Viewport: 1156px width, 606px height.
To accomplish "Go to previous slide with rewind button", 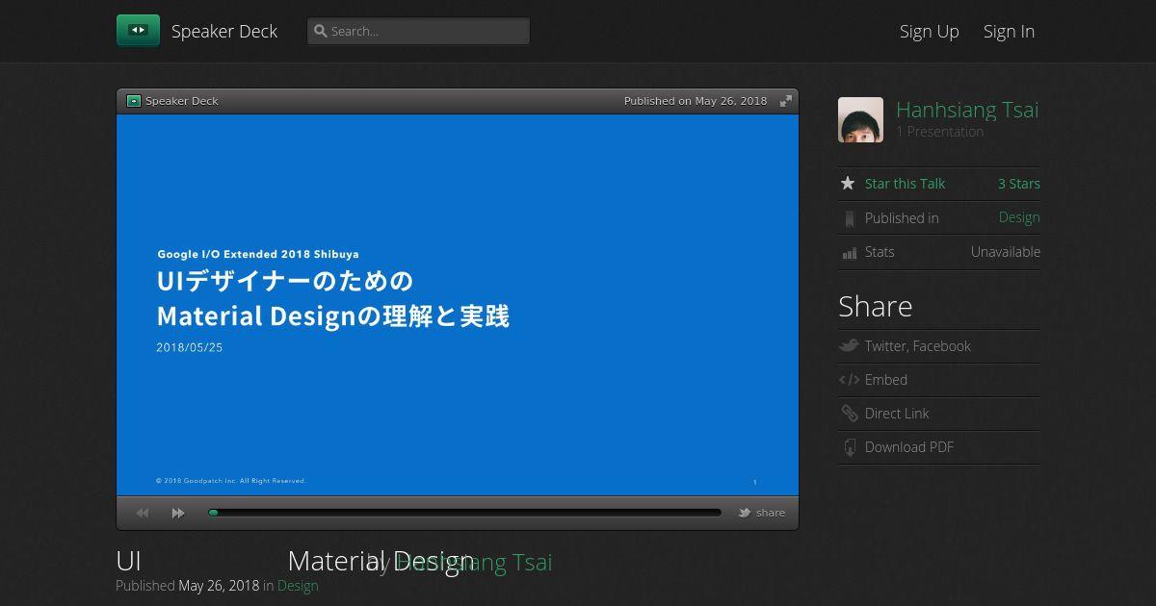I will (143, 513).
